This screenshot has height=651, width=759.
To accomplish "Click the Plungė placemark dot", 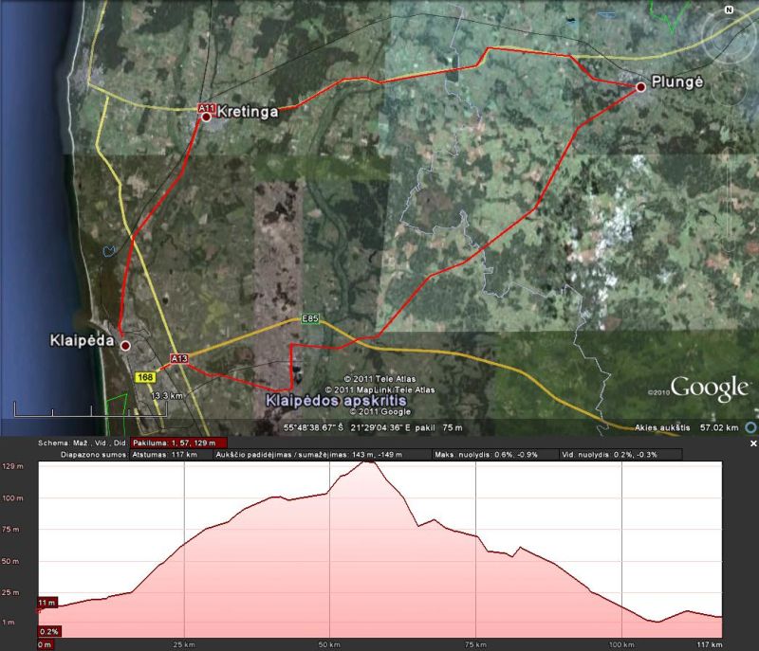I will click(641, 87).
